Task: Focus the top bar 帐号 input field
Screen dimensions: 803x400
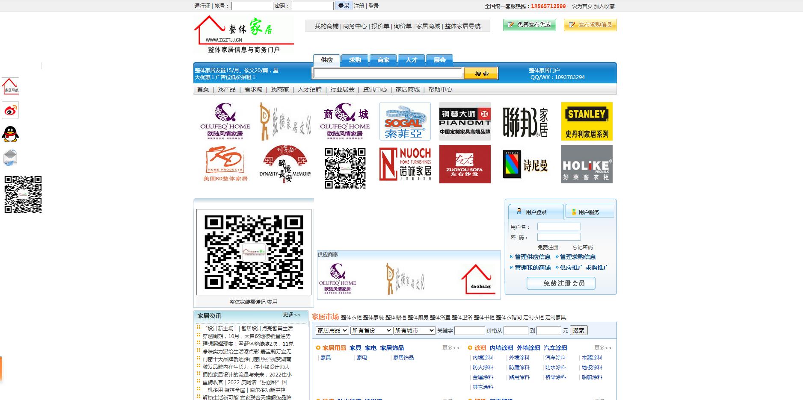Action: click(x=252, y=6)
